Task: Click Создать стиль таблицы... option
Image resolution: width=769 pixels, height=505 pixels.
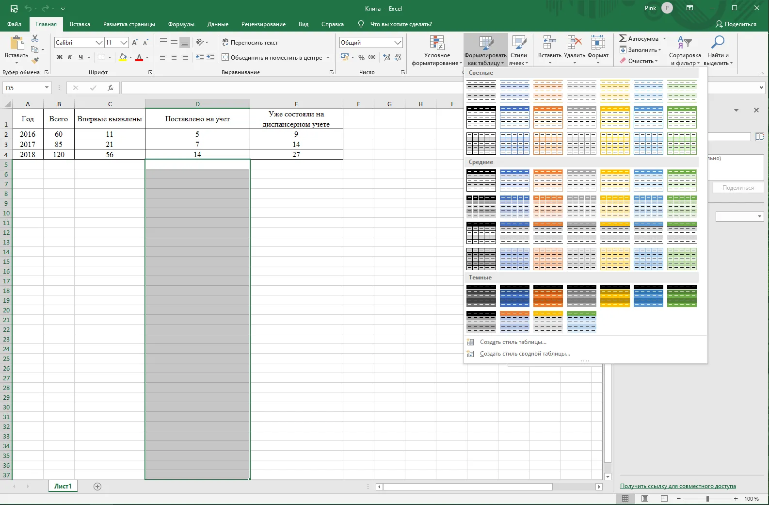Action: 513,342
